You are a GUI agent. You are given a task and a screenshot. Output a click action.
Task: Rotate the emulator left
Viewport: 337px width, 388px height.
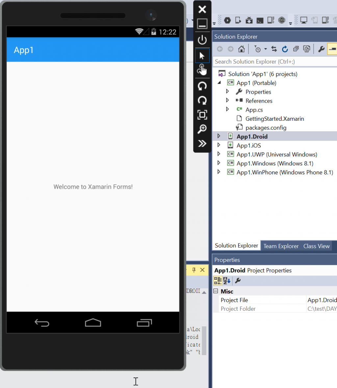[202, 86]
